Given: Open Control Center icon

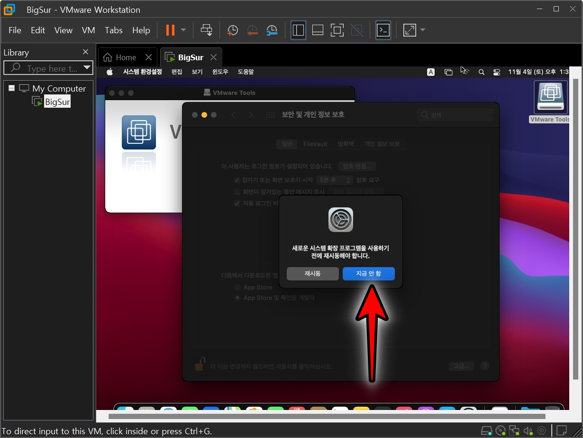Looking at the screenshot, I should pos(497,72).
